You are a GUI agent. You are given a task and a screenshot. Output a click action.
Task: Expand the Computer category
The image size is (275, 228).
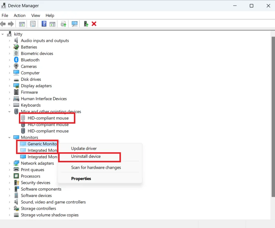(10, 73)
